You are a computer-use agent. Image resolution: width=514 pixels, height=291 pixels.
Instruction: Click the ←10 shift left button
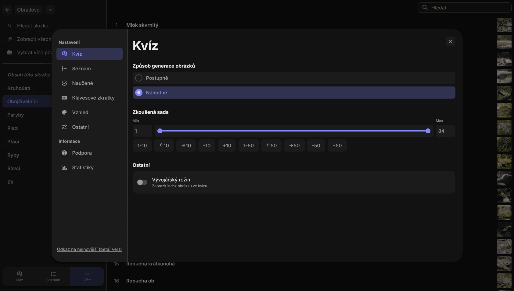pos(164,145)
